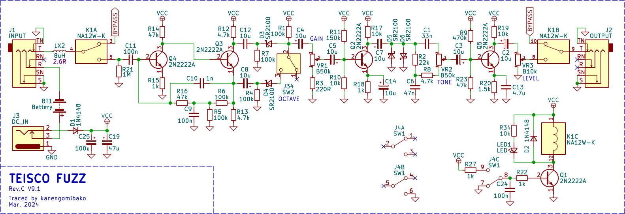Click the C24 100n capacitor symbol
This screenshot has height=214, width=625.
click(510, 190)
